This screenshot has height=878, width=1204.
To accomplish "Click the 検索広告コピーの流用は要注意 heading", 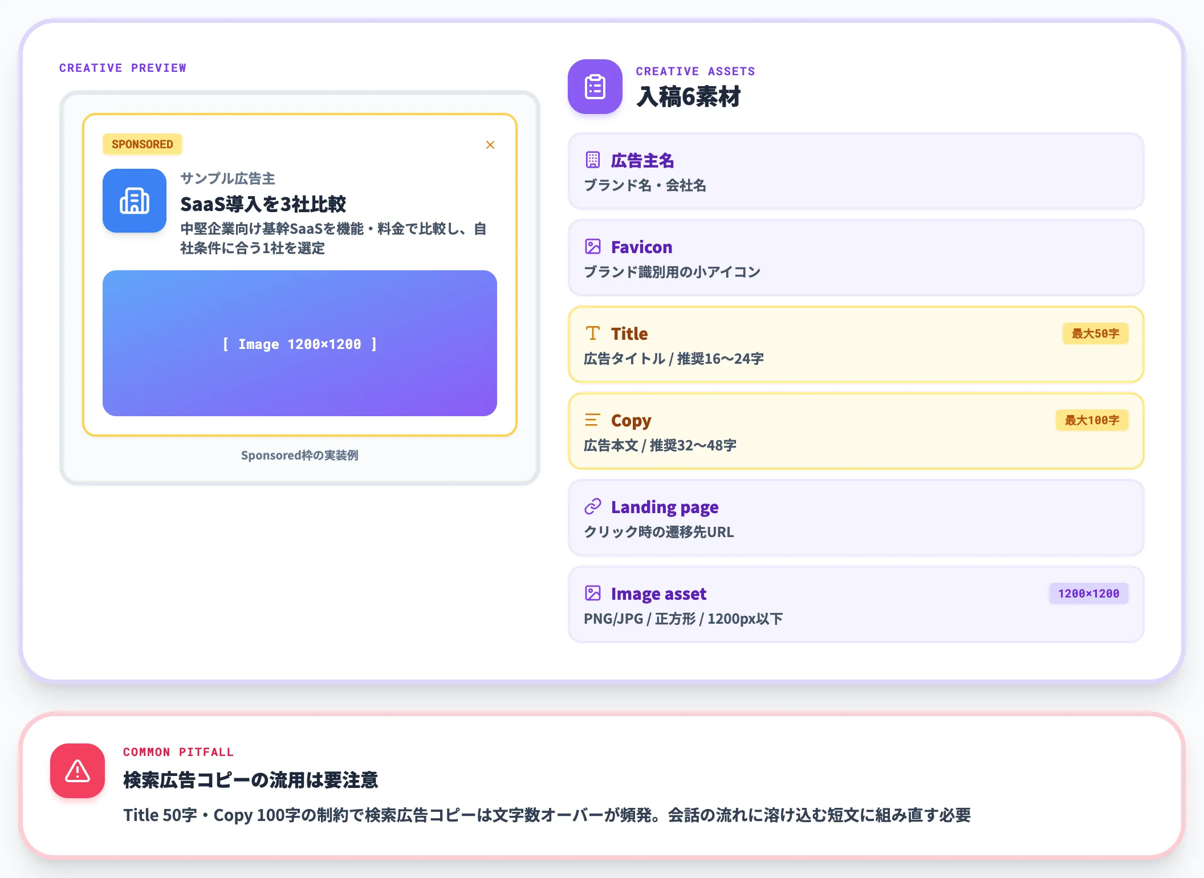I will pyautogui.click(x=251, y=779).
